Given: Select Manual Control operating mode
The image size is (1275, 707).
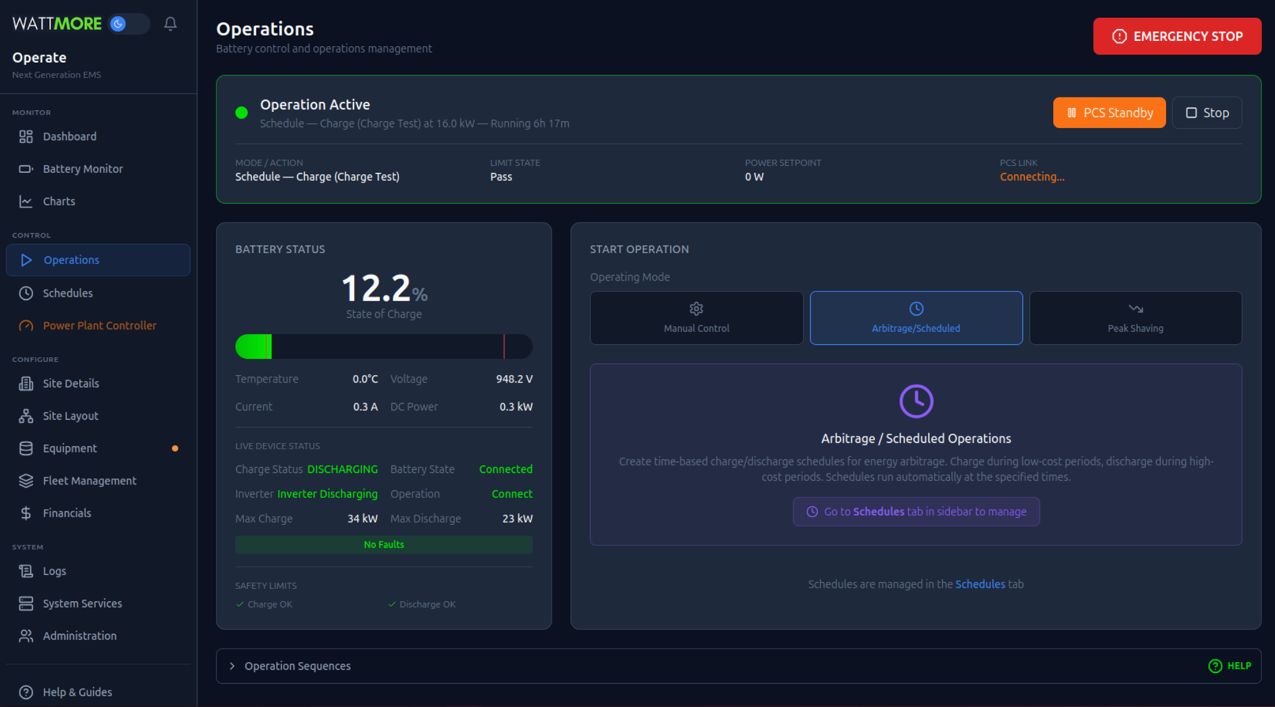Looking at the screenshot, I should [x=696, y=318].
